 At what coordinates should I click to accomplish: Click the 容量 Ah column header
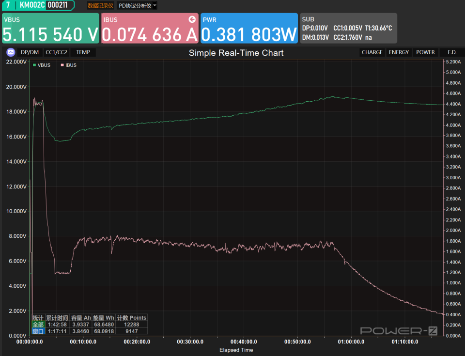81,318
